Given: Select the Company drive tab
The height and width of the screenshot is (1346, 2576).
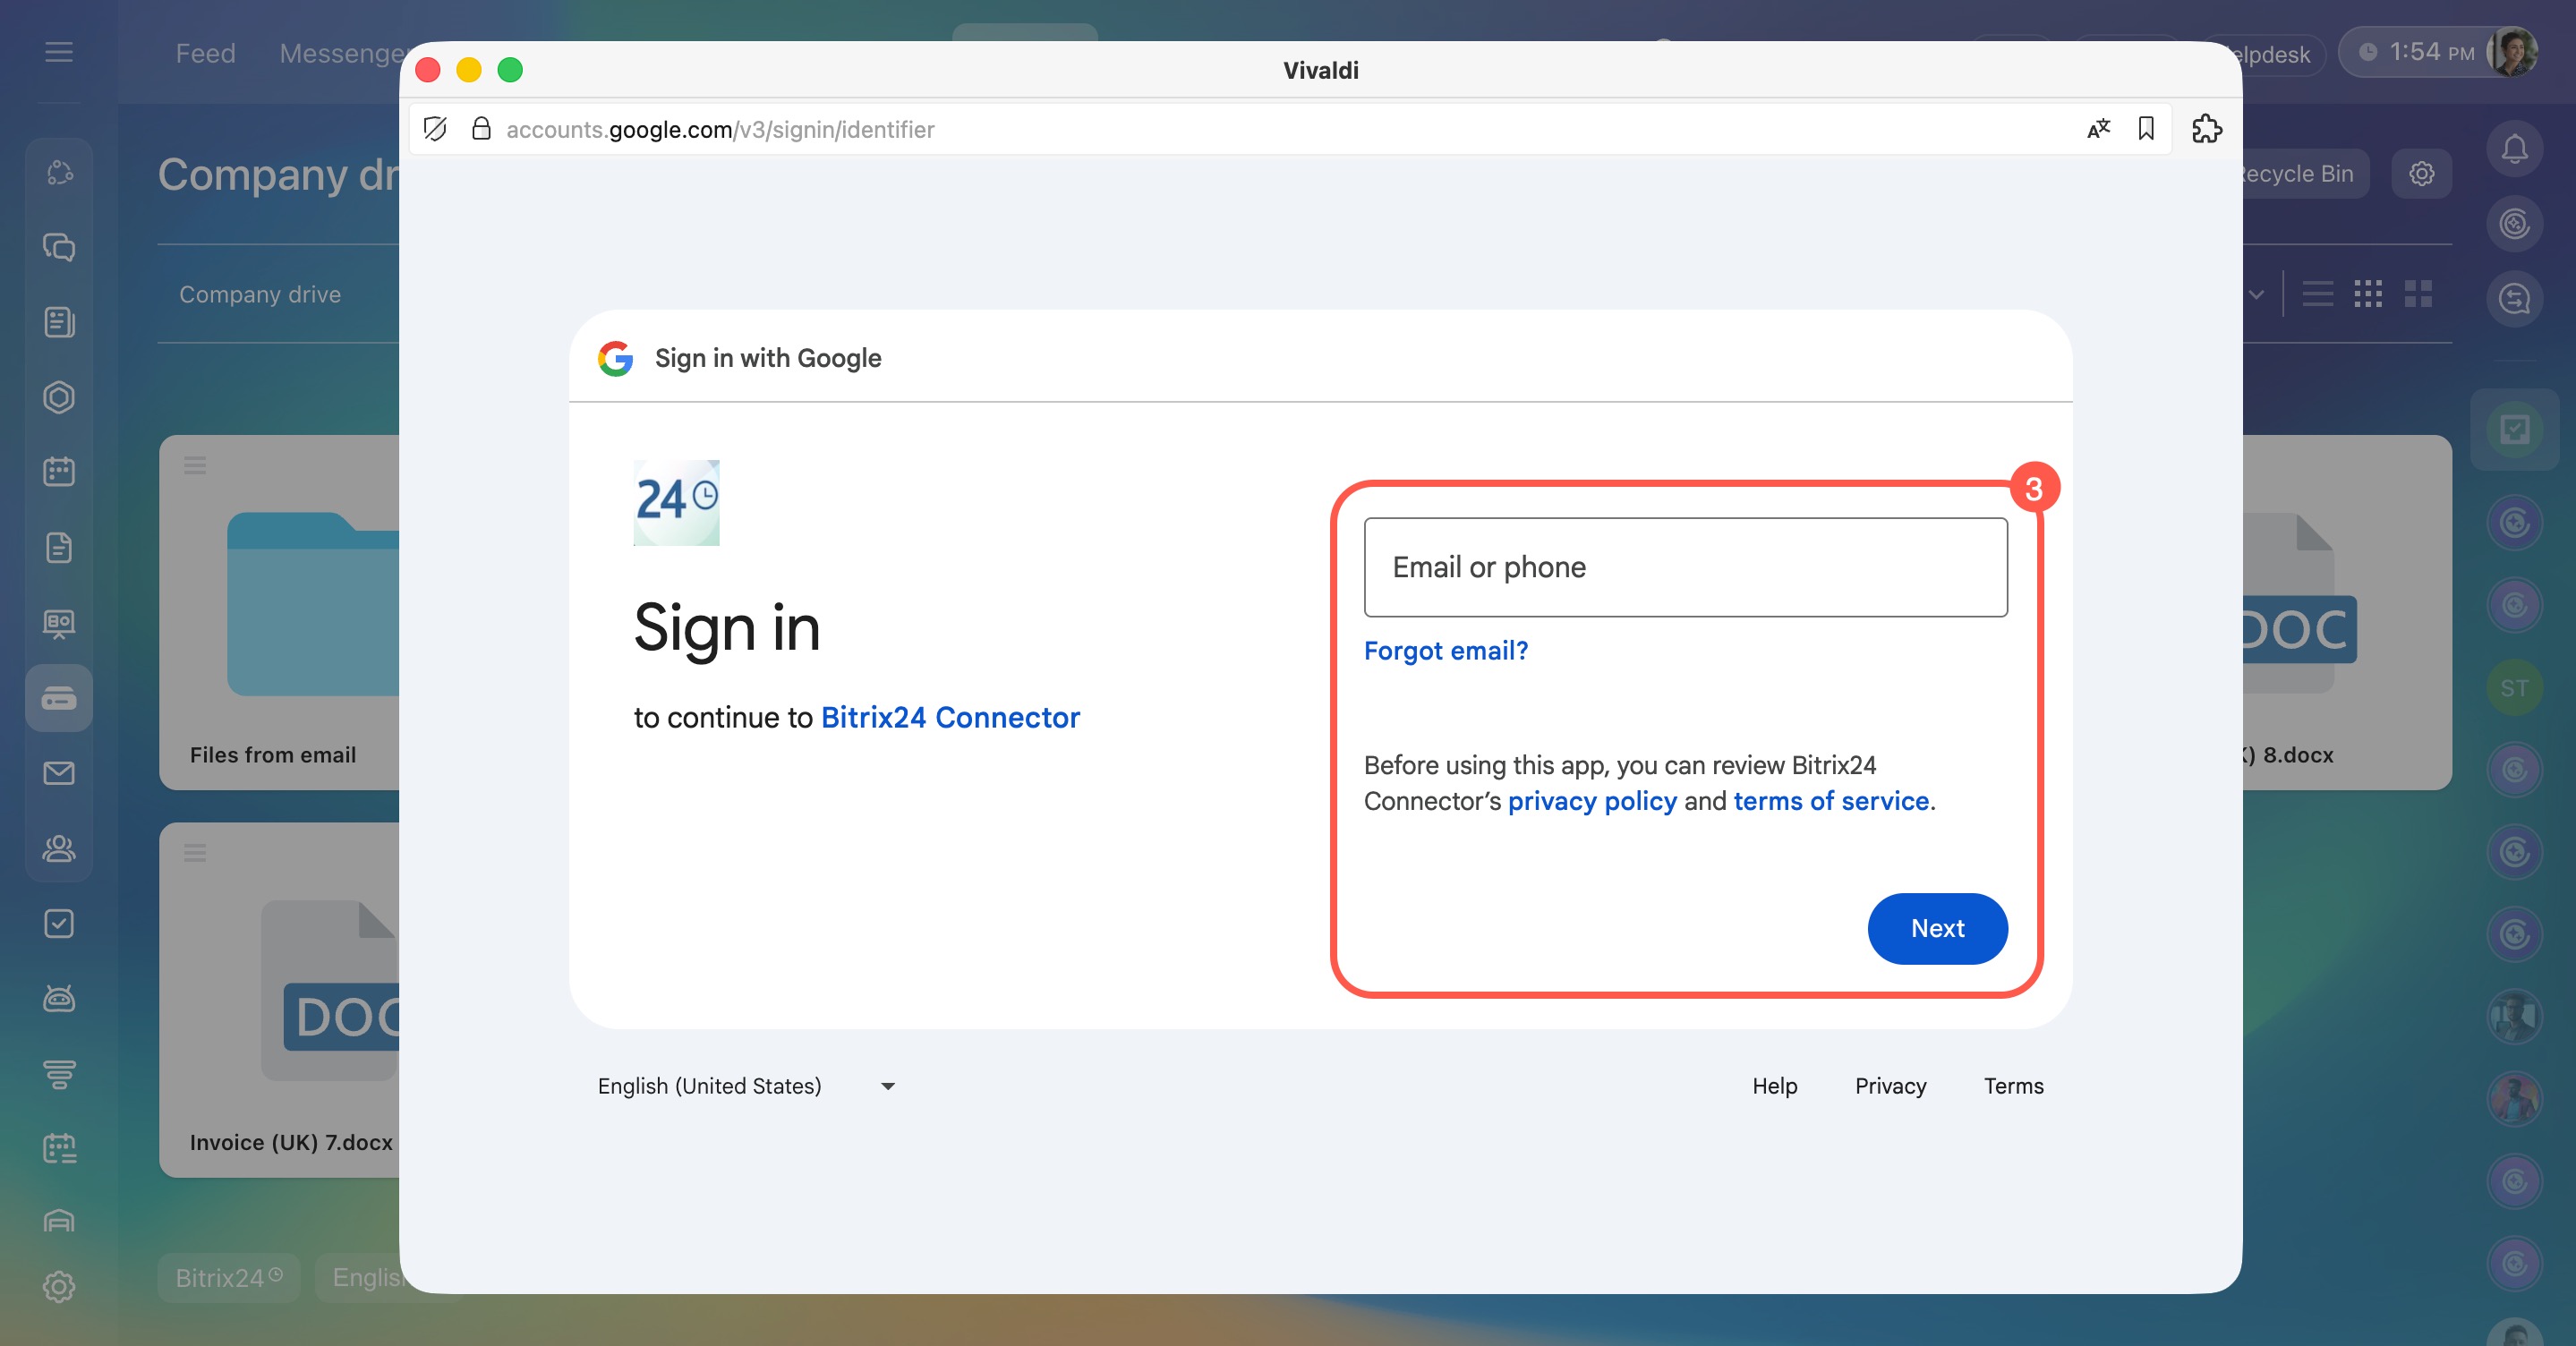Looking at the screenshot, I should pyautogui.click(x=260, y=294).
